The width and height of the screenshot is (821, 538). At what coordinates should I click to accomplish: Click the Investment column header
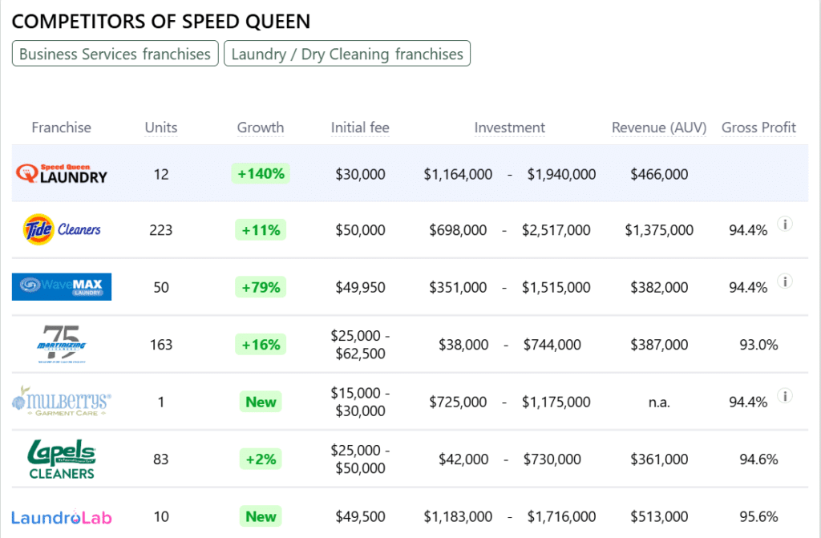[x=509, y=127]
